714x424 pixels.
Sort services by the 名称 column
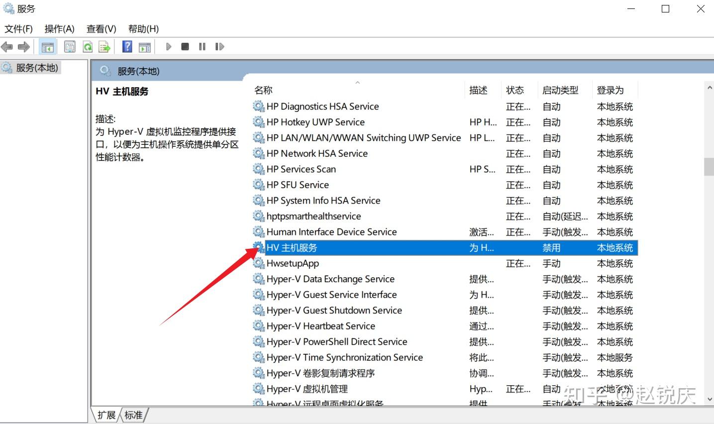click(263, 90)
